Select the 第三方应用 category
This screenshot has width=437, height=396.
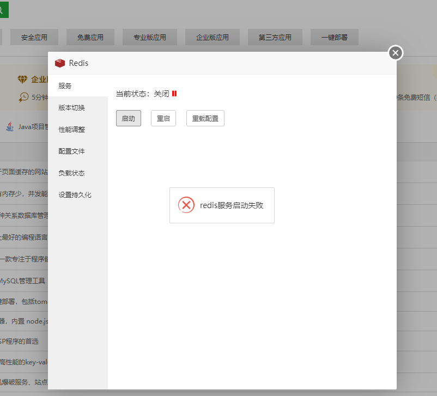(x=275, y=37)
